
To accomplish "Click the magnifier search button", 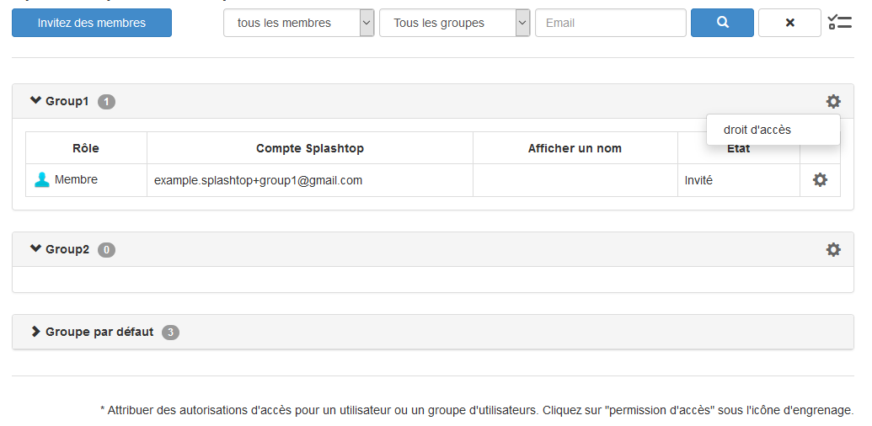I will (722, 23).
